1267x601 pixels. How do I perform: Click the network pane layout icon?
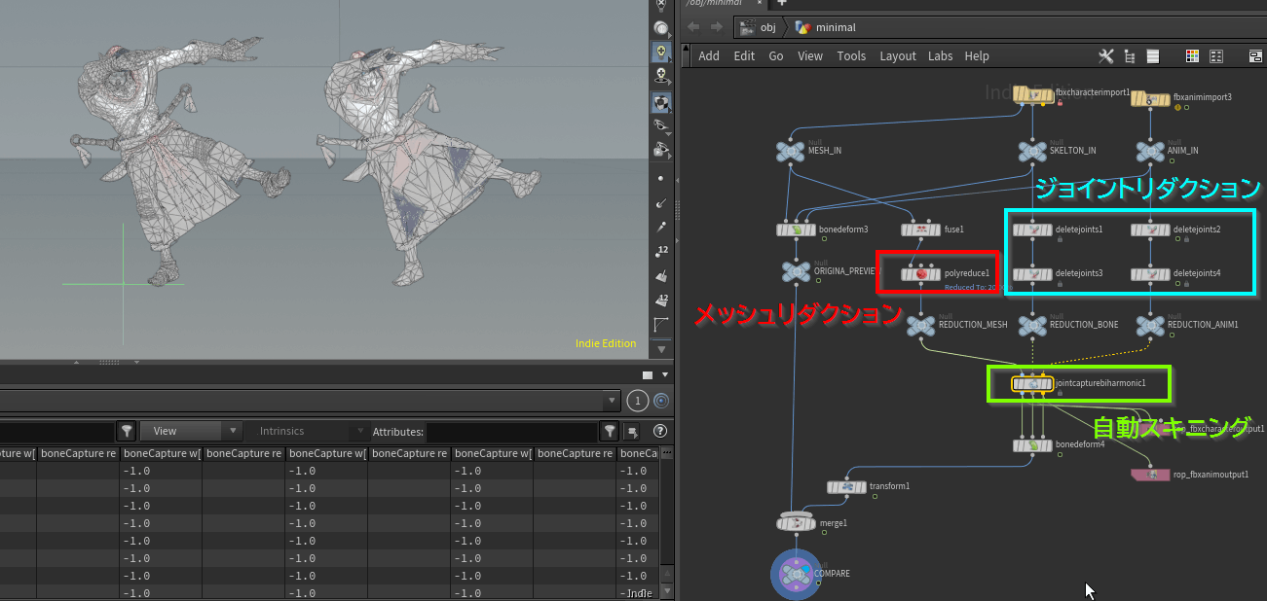[1255, 56]
